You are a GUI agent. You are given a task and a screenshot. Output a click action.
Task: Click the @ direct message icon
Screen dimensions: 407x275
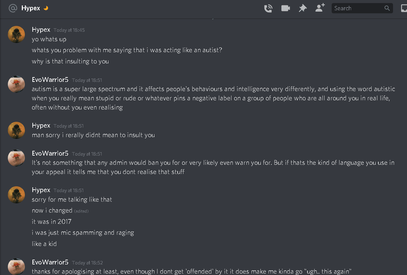(x=13, y=8)
